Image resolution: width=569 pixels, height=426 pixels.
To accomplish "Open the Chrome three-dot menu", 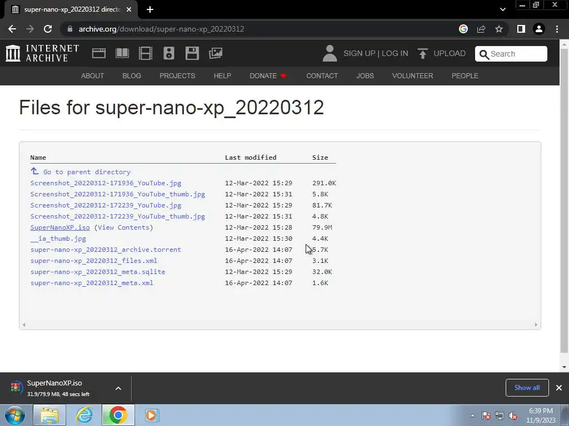I will pos(557,29).
